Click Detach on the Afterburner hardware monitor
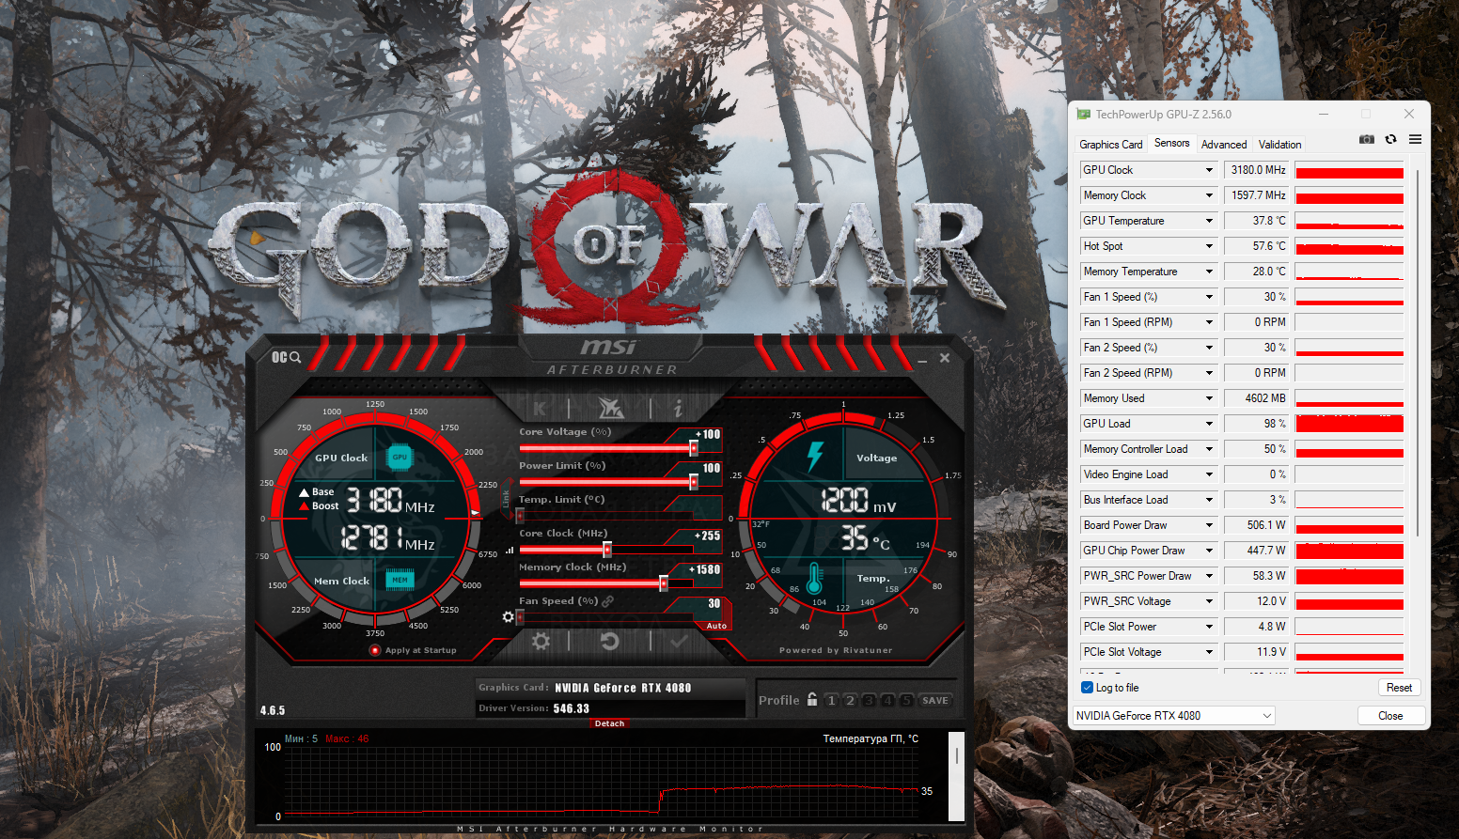The width and height of the screenshot is (1459, 839). [x=609, y=723]
